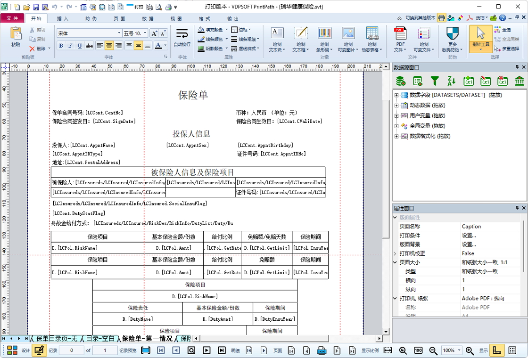Click the Paste icon in clipboard group
Screen dimensions: 528x358
[16, 37]
